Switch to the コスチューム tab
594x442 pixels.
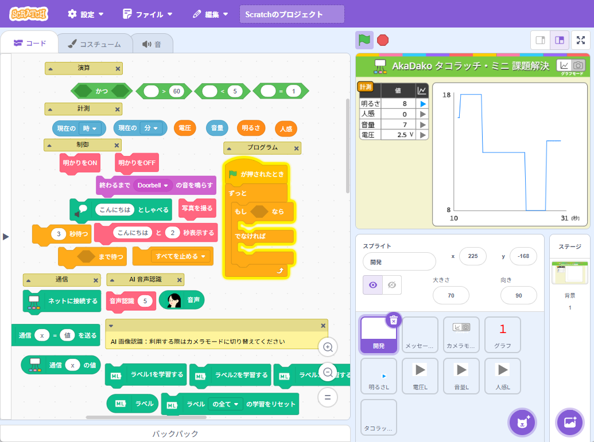tap(94, 44)
